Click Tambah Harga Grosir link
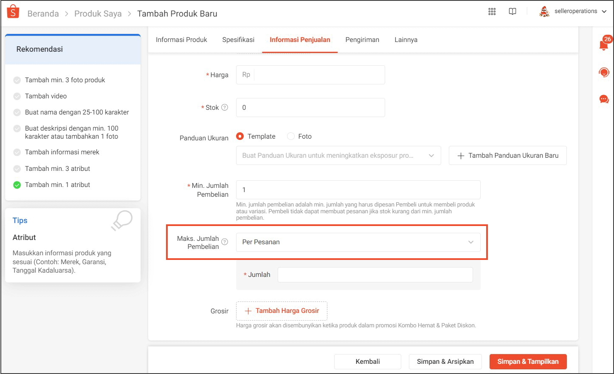614x374 pixels. tap(282, 311)
